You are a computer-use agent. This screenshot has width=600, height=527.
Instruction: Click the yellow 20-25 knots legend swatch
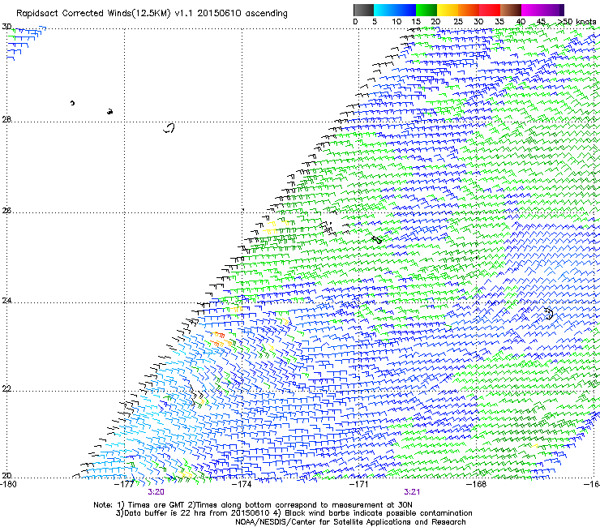coord(448,10)
